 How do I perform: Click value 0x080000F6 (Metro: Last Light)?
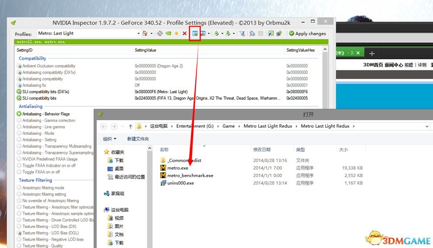[x=161, y=92]
